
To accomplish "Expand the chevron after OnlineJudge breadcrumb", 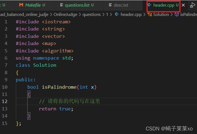I will 80,15.
